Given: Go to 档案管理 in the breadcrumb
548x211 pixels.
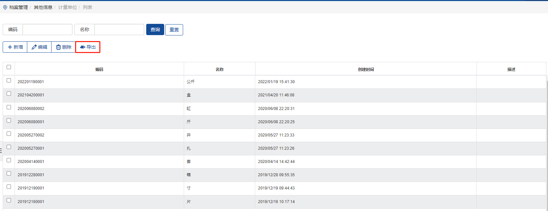Looking at the screenshot, I should pos(19,7).
